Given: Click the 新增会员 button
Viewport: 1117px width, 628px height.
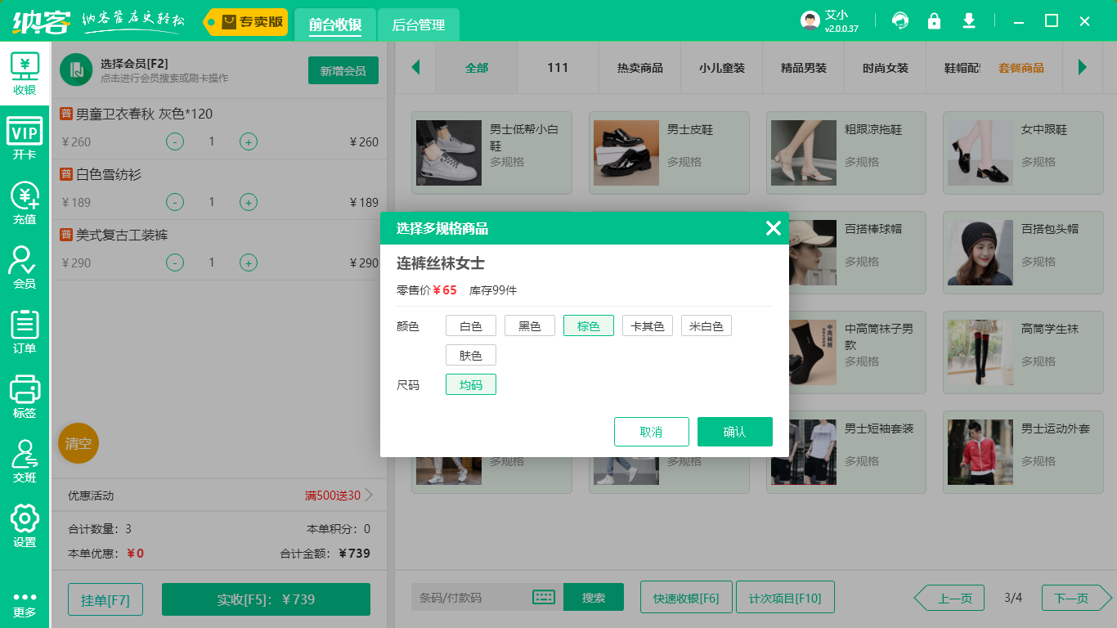Looking at the screenshot, I should point(343,70).
